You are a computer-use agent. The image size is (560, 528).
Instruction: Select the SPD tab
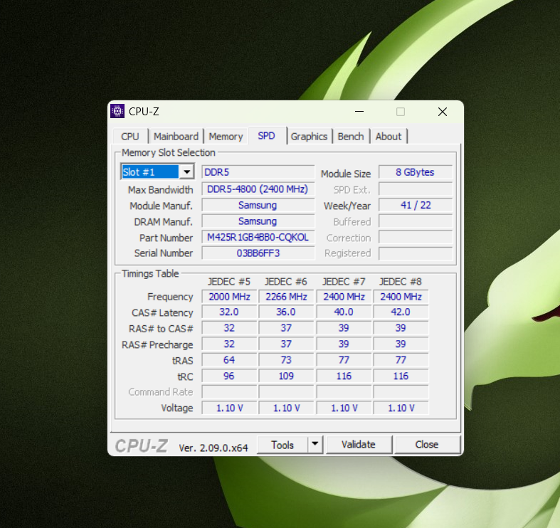click(266, 136)
